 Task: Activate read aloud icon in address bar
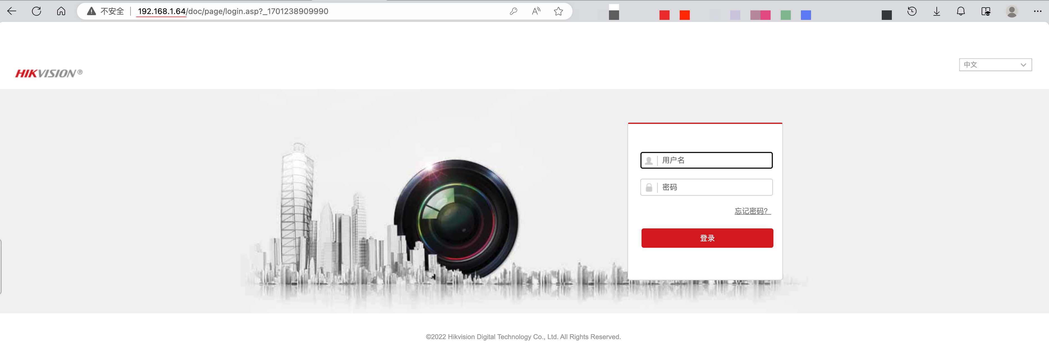click(x=536, y=11)
